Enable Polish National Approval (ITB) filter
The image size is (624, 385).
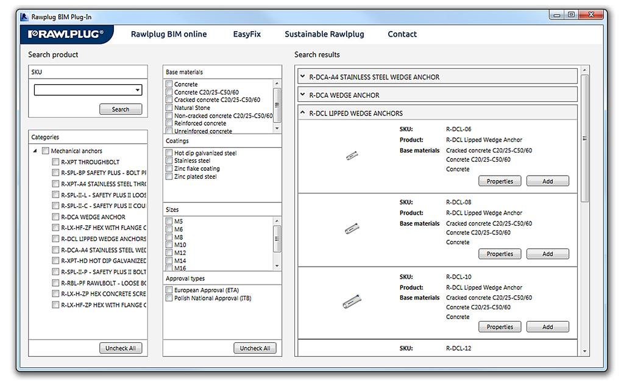(x=169, y=298)
